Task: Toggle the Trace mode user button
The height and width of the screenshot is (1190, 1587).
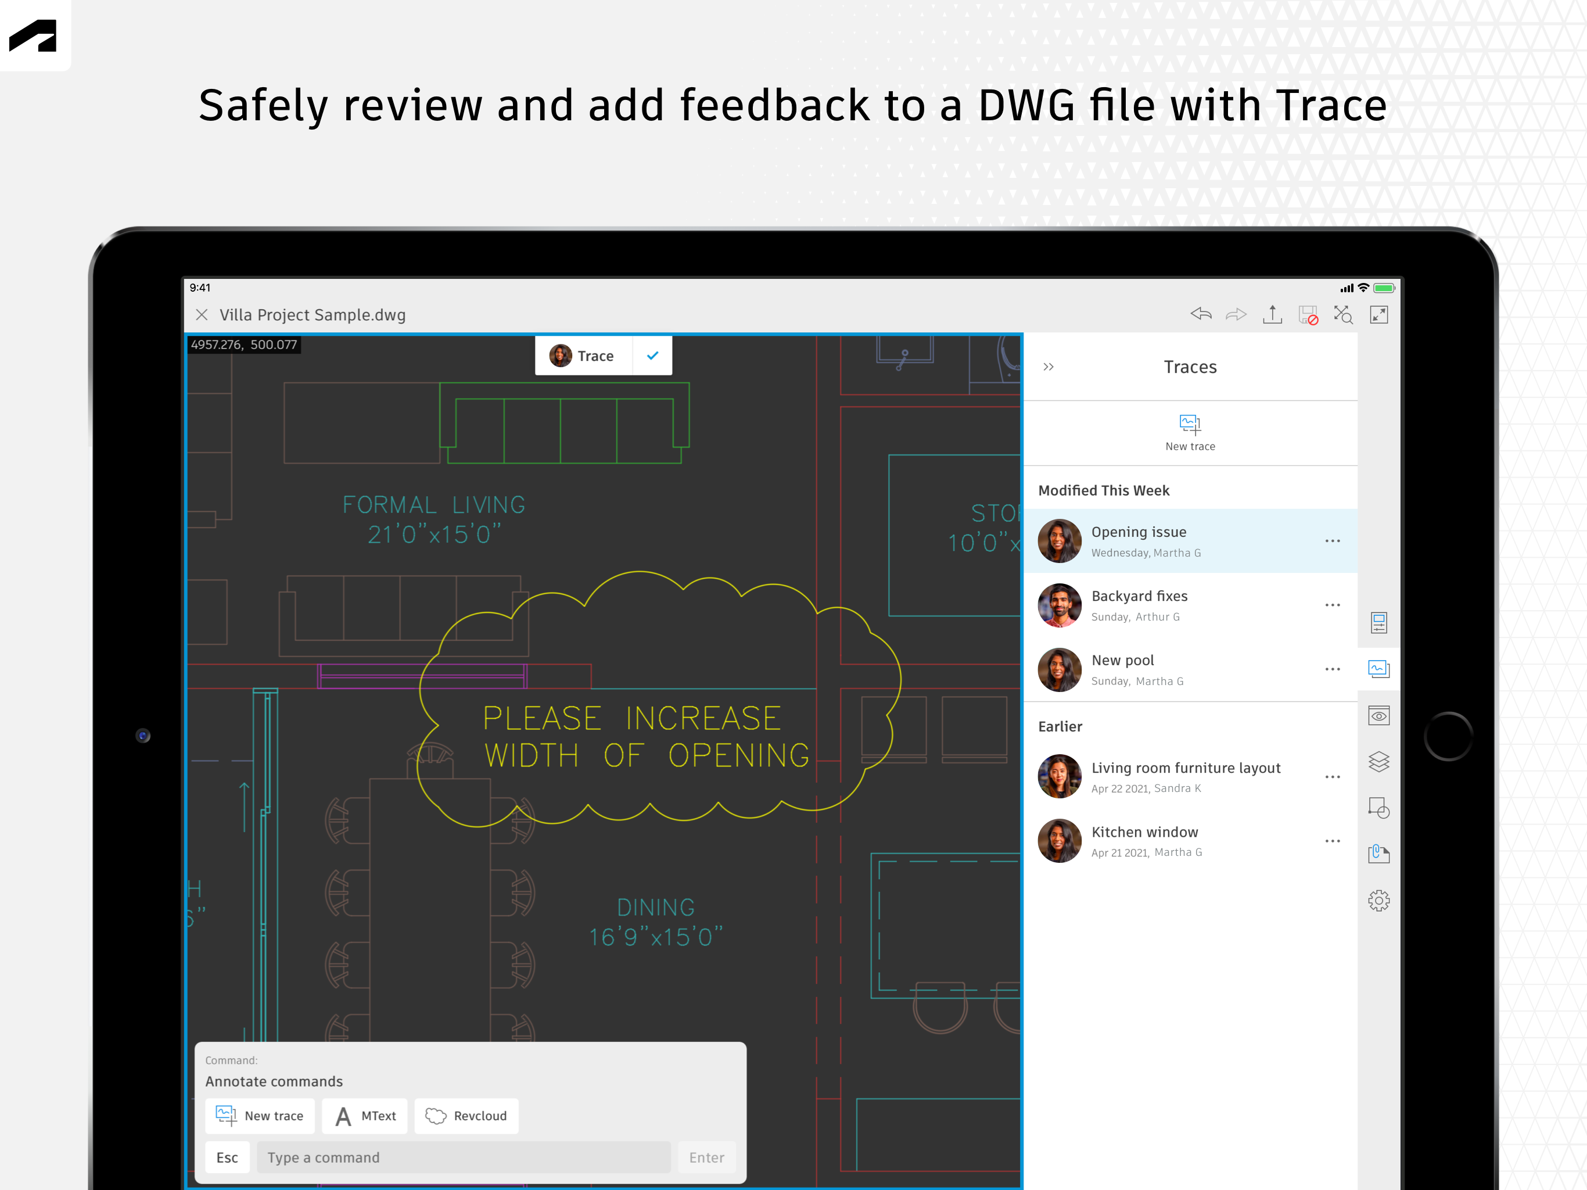Action: [x=583, y=356]
